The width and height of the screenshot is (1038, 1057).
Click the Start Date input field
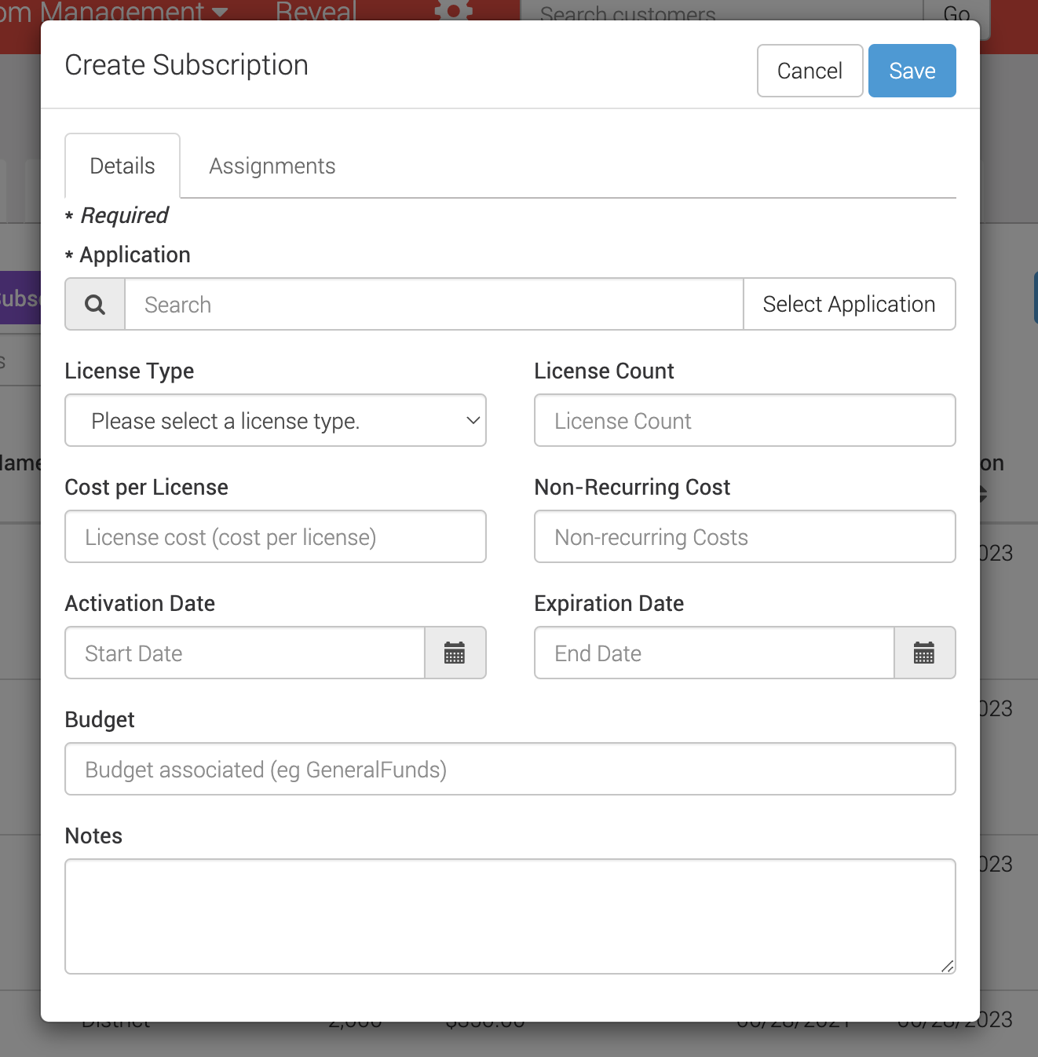click(x=245, y=653)
